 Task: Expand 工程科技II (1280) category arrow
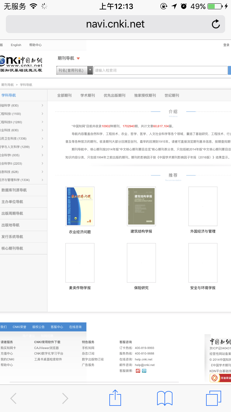pos(42,122)
